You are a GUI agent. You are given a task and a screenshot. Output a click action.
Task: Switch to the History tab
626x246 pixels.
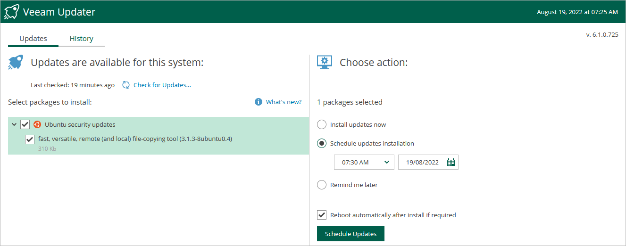pyautogui.click(x=81, y=39)
